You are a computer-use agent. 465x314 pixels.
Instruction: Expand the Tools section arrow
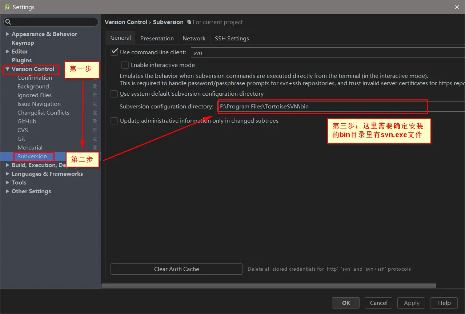tap(7, 183)
